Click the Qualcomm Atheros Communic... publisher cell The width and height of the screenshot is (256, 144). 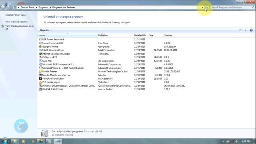(115, 86)
